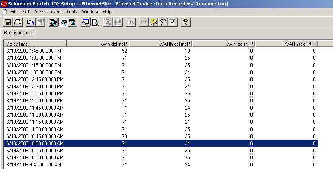Click the network computer connection icon
Viewport: 333px width, 169px height.
[53, 22]
